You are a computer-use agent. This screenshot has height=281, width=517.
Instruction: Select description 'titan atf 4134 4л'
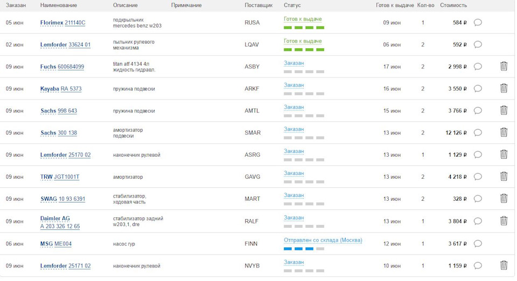click(x=131, y=64)
